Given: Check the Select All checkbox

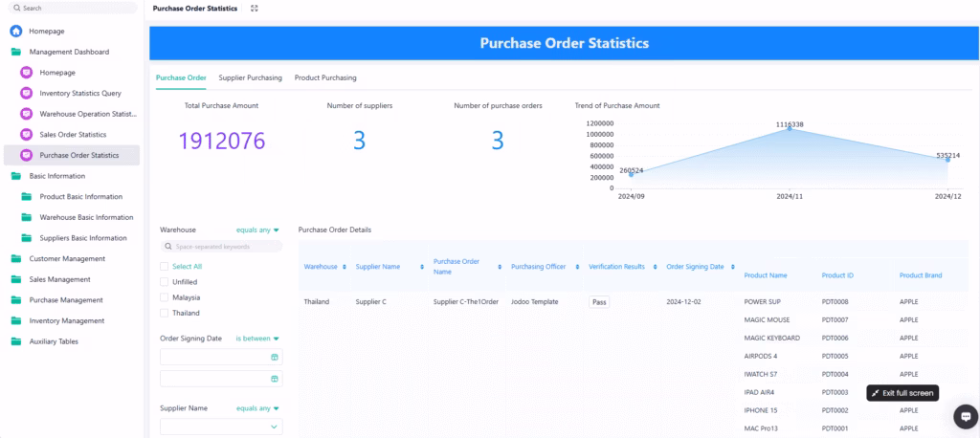Looking at the screenshot, I should [165, 266].
